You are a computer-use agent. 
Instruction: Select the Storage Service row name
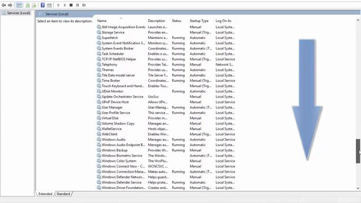click(x=113, y=32)
